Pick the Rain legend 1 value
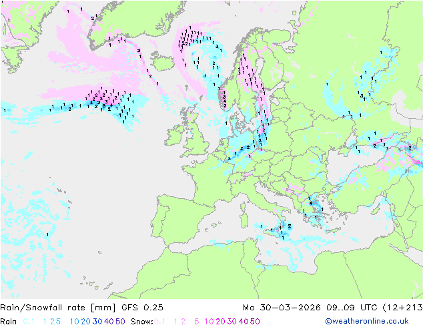Image resolution: width=423 pixels, height=327 pixels. pos(45,322)
